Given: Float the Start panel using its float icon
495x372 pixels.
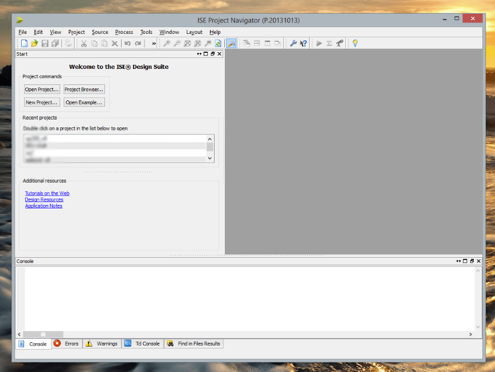Looking at the screenshot, I should click(x=212, y=54).
